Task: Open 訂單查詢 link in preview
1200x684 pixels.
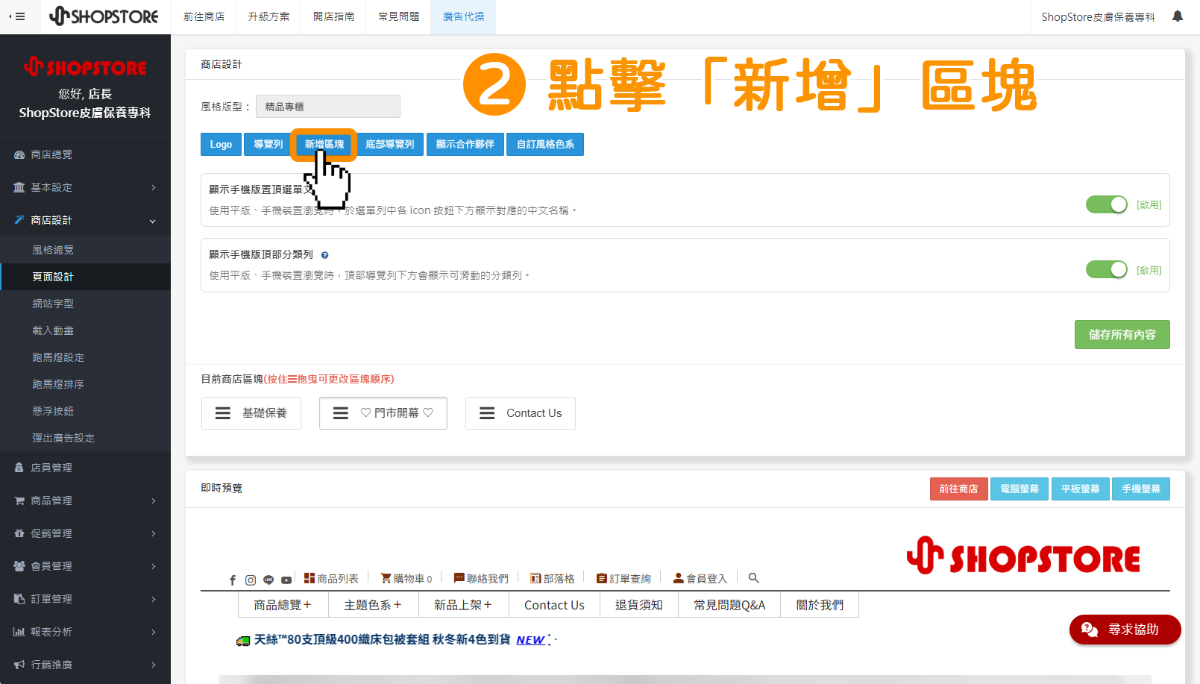Action: pyautogui.click(x=623, y=578)
